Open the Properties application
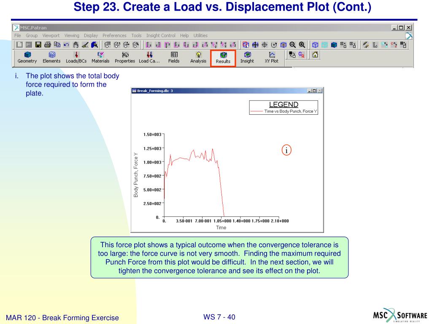 coord(125,57)
